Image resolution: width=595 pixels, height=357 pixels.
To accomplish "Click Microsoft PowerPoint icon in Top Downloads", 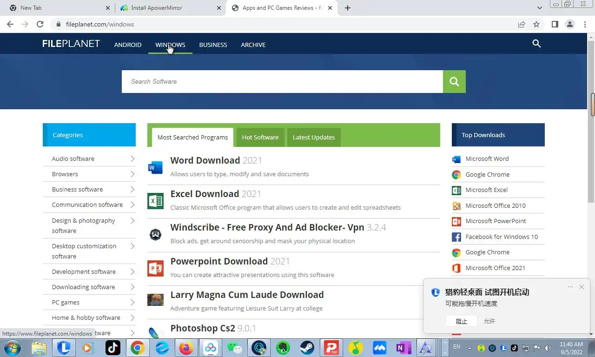I will coord(456,221).
